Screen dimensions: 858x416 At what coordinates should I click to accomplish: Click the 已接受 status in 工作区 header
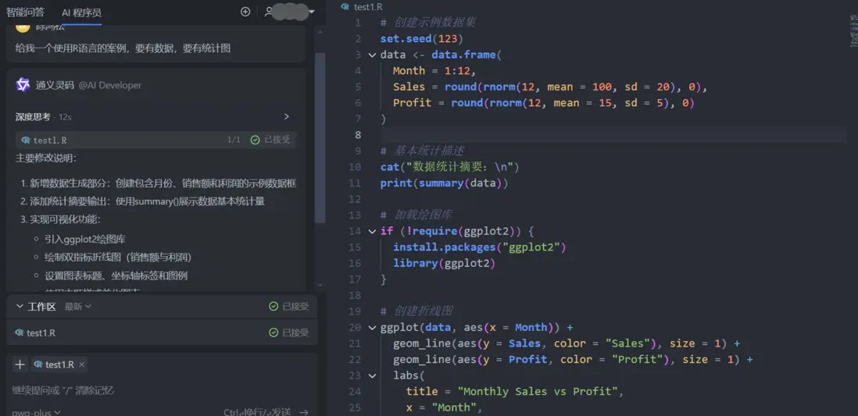pyautogui.click(x=289, y=307)
